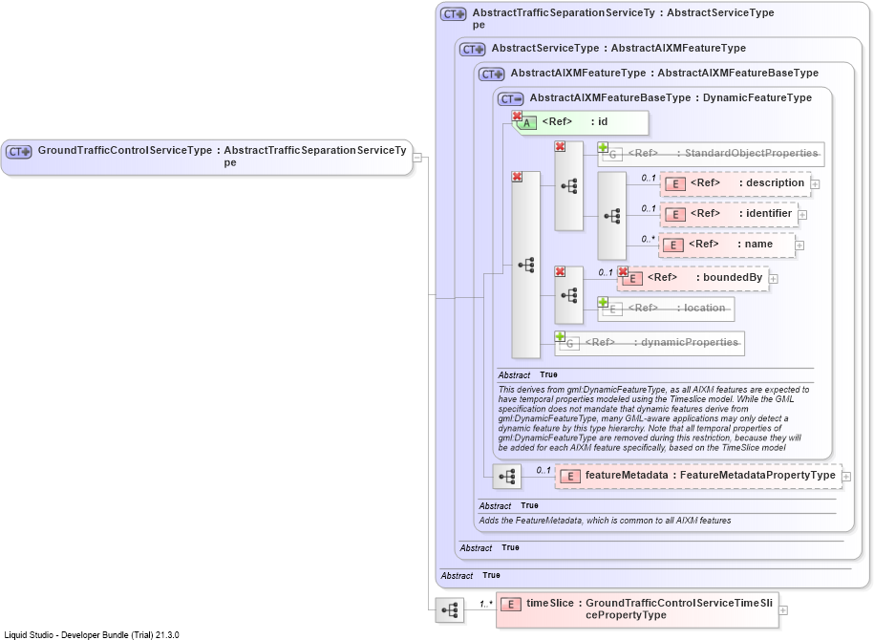The image size is (874, 640).
Task: Click AbstractAIXMFeatureType : AbstractAIXMFeatureBaseType title
Action: [x=665, y=73]
